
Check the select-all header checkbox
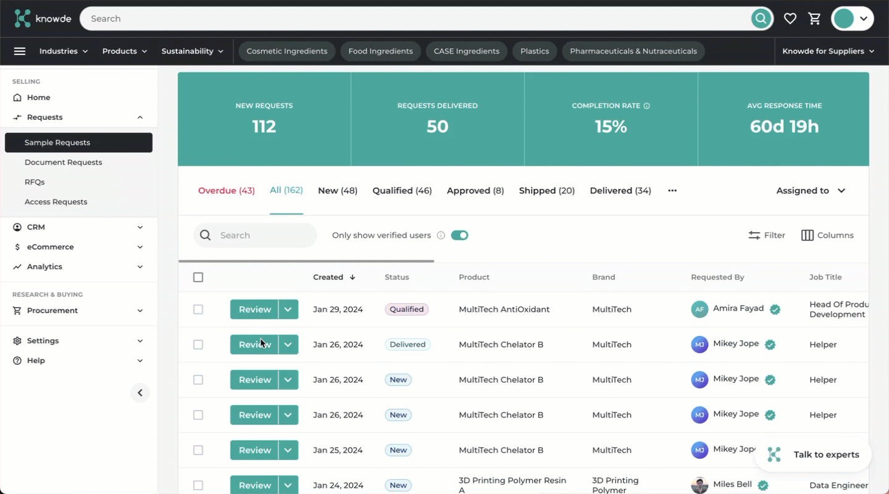[x=198, y=277]
